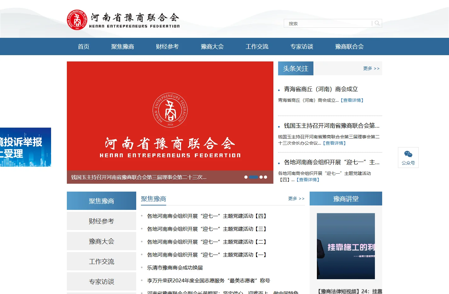This screenshot has height=294, width=449.
Task: Open article 主题党建活动【一】 in list
Action: coord(208,255)
